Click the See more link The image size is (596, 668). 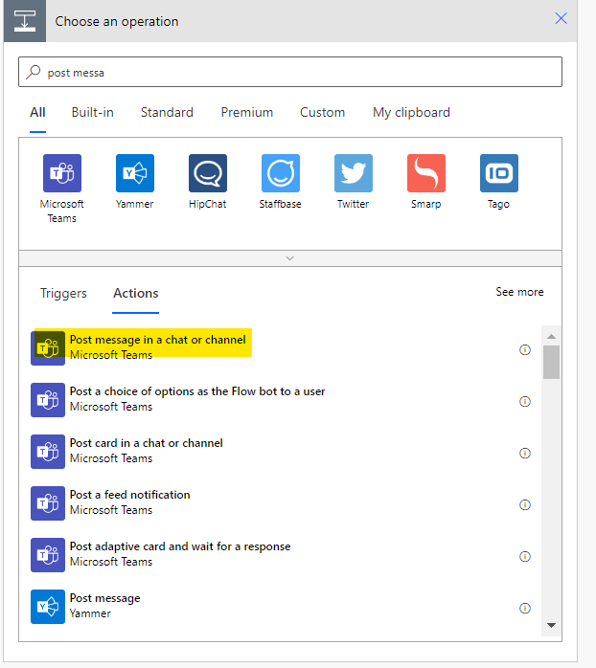519,292
